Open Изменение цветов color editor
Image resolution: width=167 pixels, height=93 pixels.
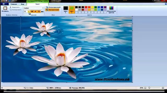click(111, 10)
